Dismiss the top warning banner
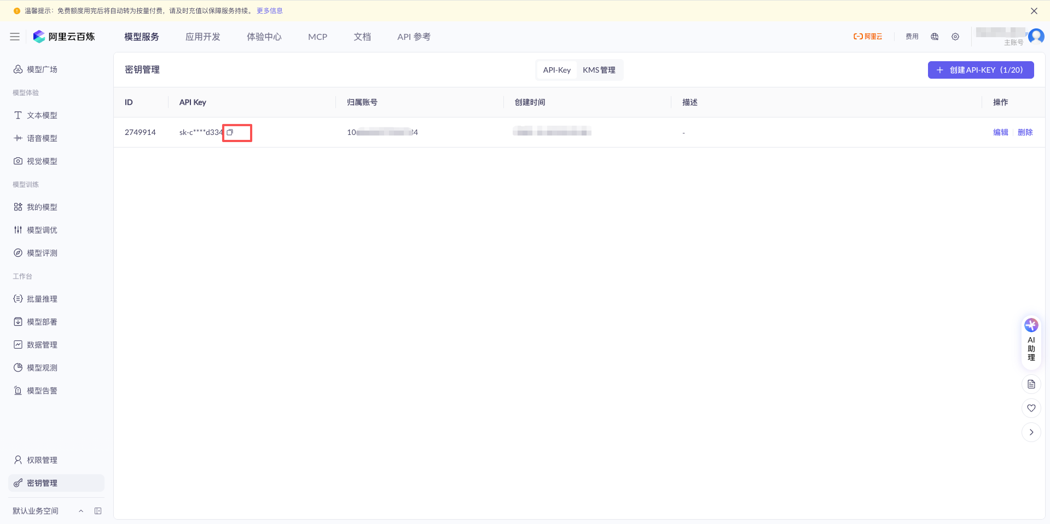 (x=1034, y=10)
